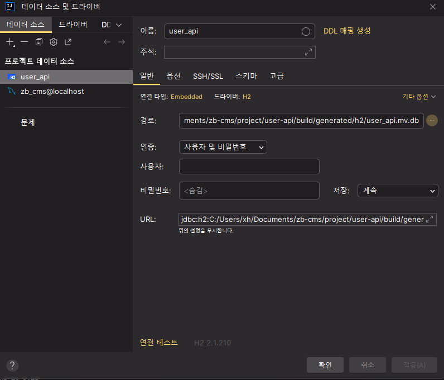
Task: Add a new data source with plus icon
Action: (x=10, y=42)
